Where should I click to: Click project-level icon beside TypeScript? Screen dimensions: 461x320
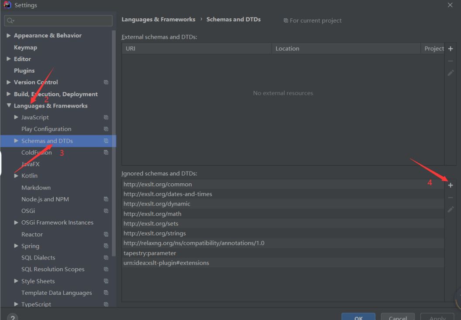click(106, 304)
